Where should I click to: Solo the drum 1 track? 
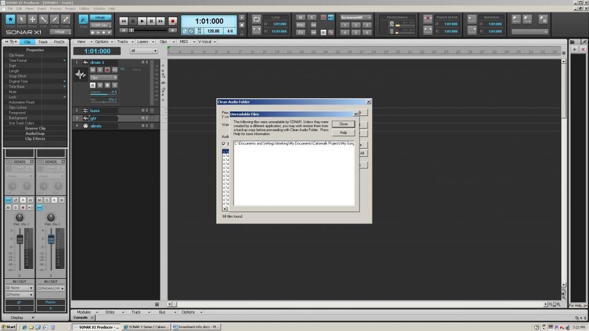coord(100,70)
